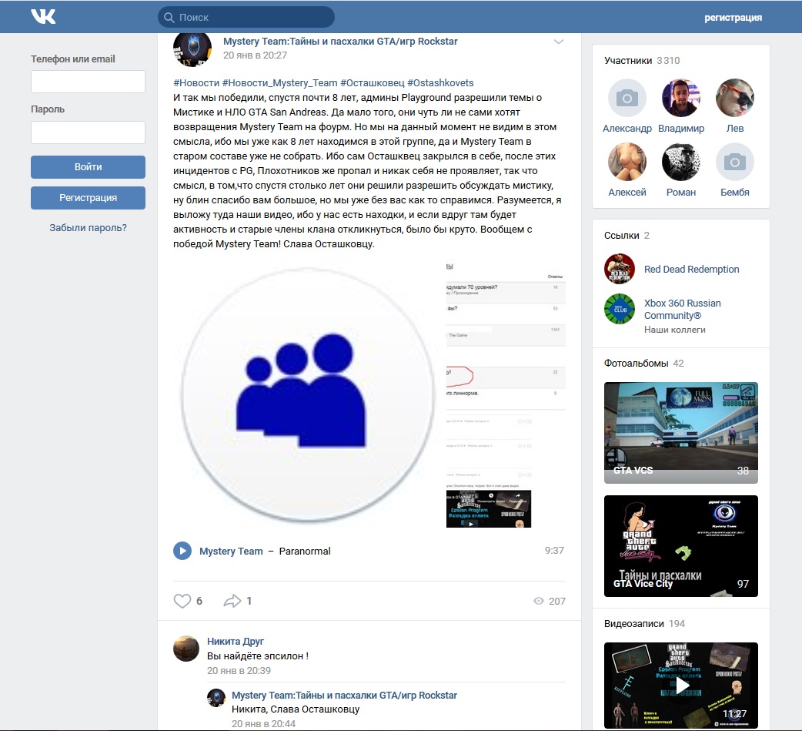Click the VK logo icon
The image size is (802, 731).
[x=43, y=17]
